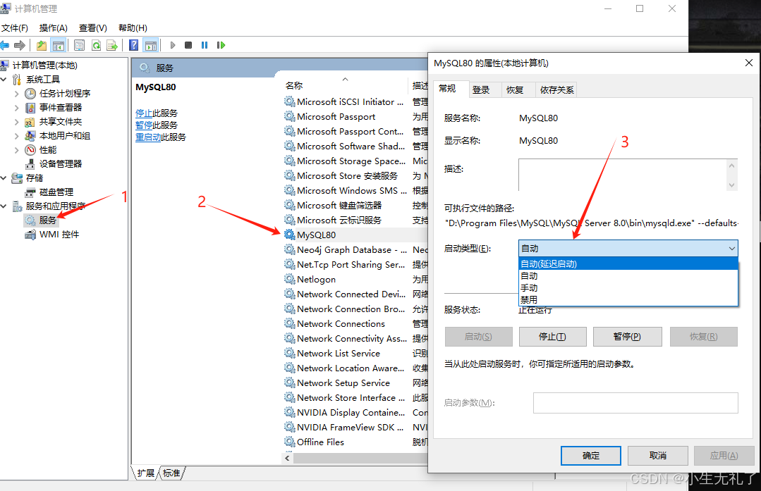The image size is (761, 491).
Task: Collapse the 系统工具 tree node
Action: [4, 79]
